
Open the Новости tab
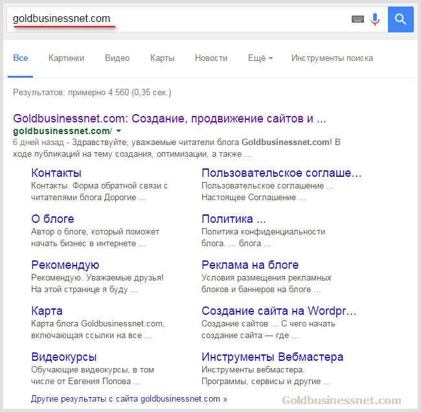tap(211, 58)
